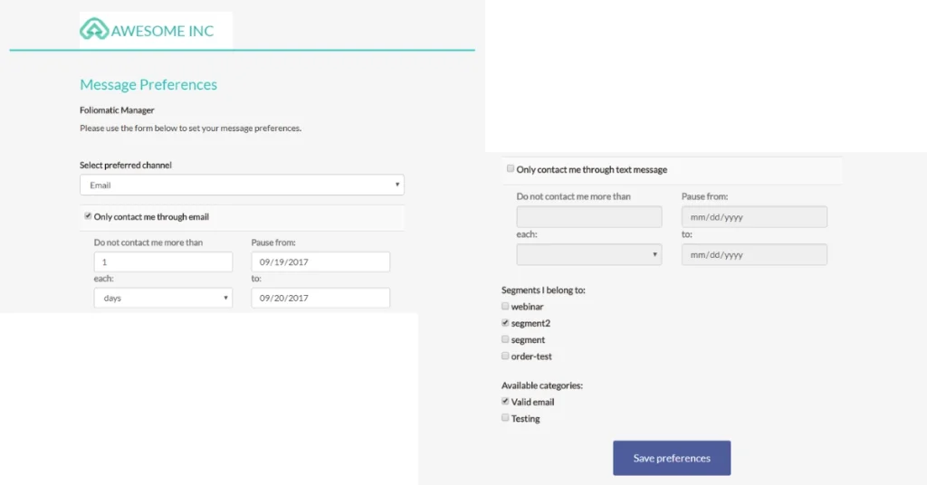Check Only contact me through text message
The height and width of the screenshot is (485, 927).
click(511, 169)
